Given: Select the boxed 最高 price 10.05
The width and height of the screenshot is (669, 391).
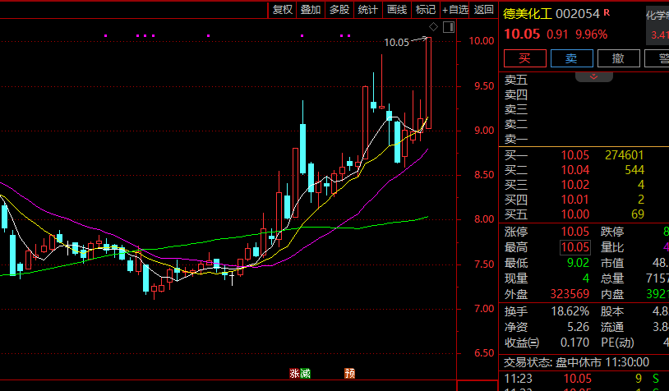Looking at the screenshot, I should tap(575, 247).
